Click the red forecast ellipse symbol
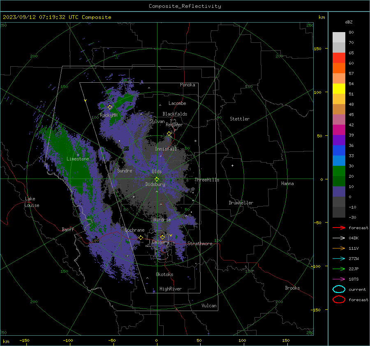This screenshot has width=370, height=346. [x=339, y=300]
